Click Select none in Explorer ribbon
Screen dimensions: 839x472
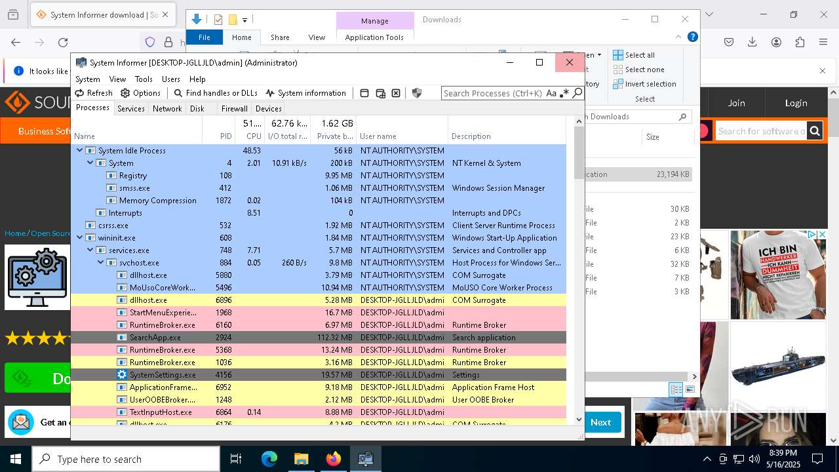pyautogui.click(x=638, y=69)
